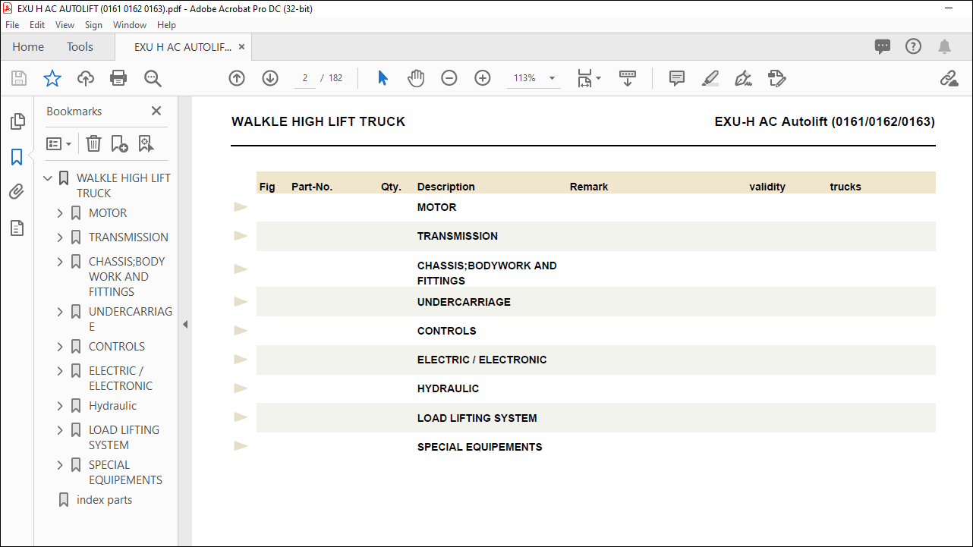Open the Stamp tool

click(776, 78)
